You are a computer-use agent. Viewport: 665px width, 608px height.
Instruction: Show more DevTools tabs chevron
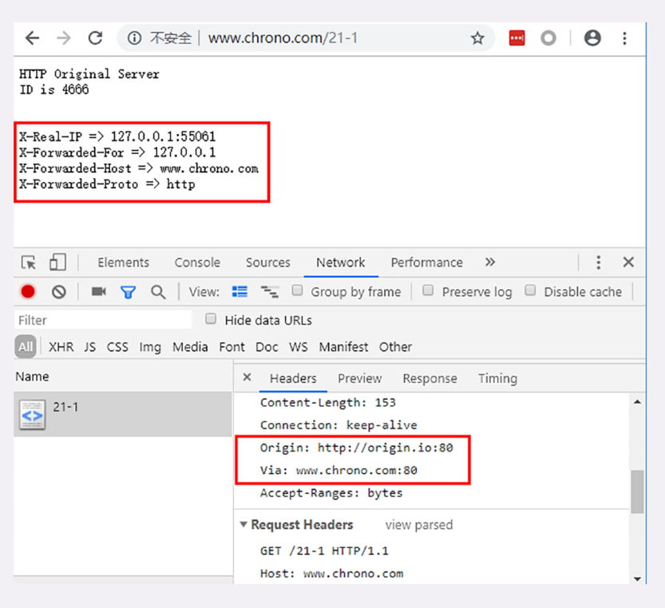click(x=490, y=262)
